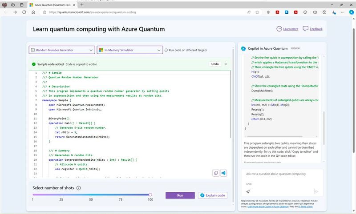Image resolution: width=356 pixels, height=214 pixels.
Task: Copy the editor code to clipboard
Action: tap(216, 173)
